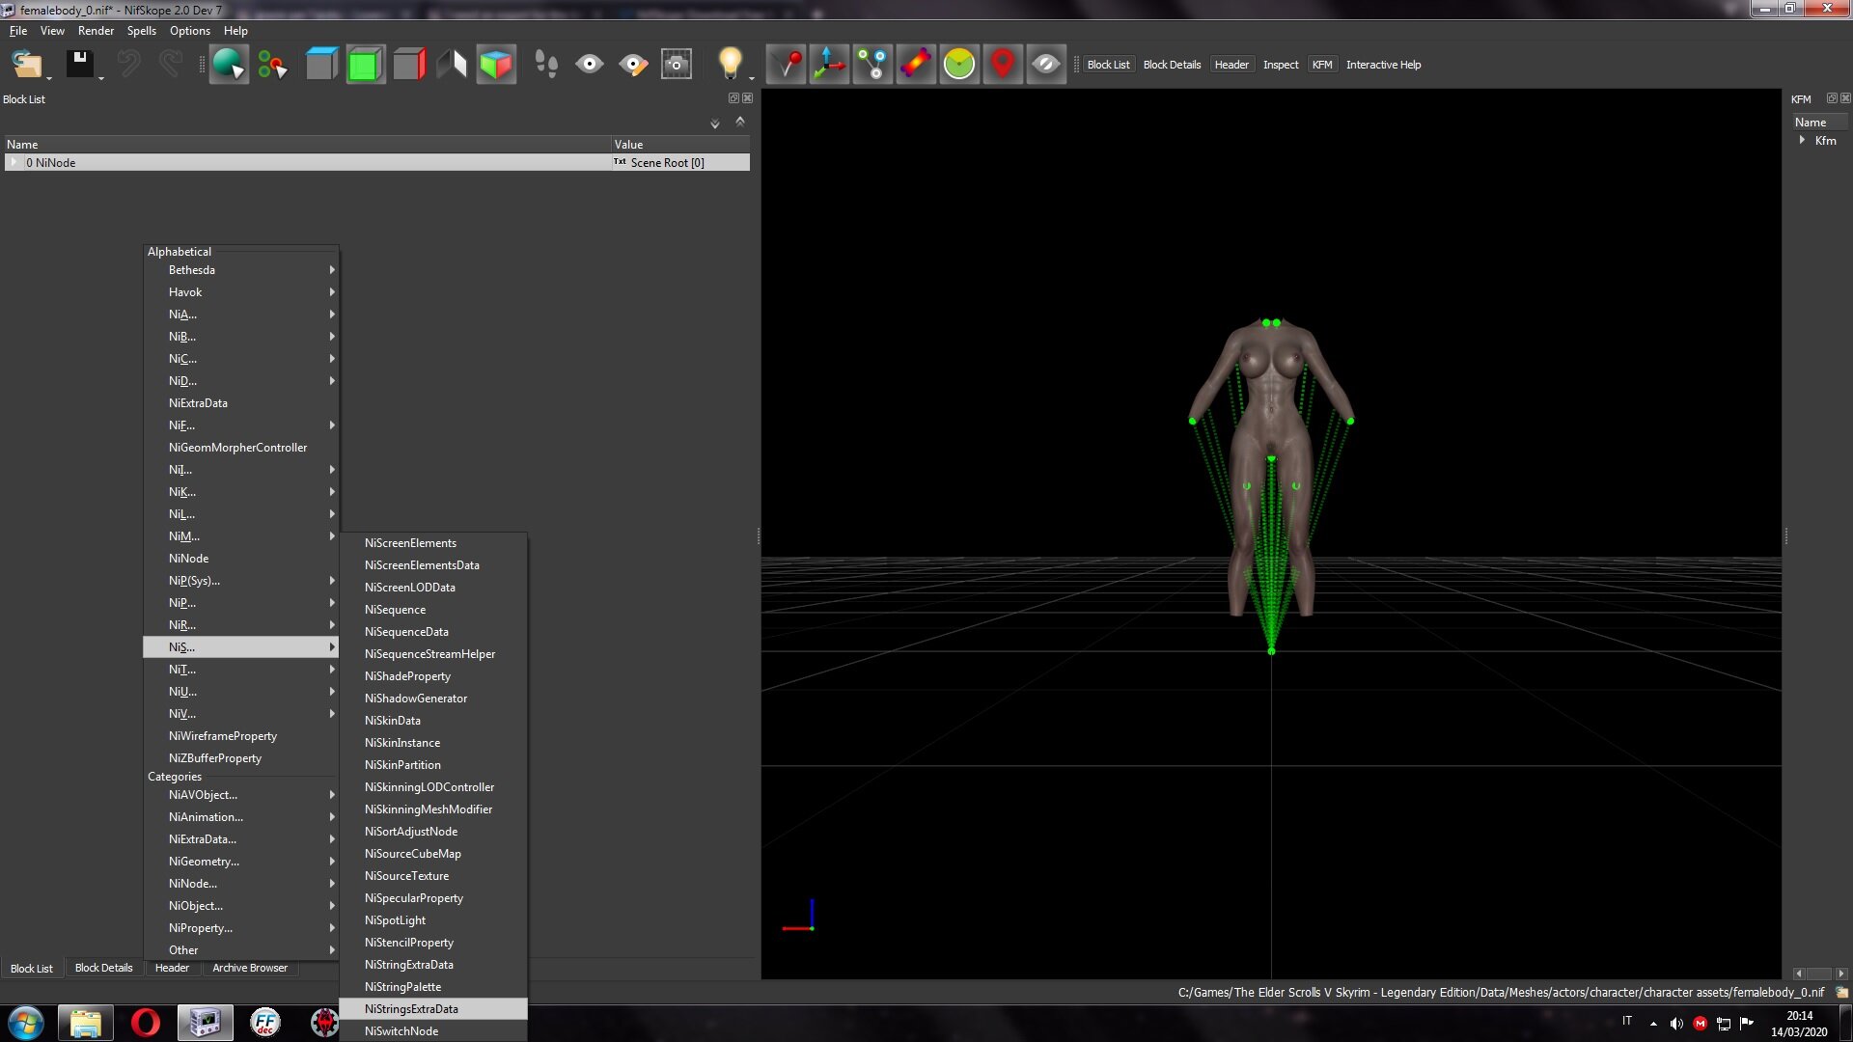This screenshot has height=1042, width=1853.
Task: Click the red map marker icon
Action: pos(1003,65)
